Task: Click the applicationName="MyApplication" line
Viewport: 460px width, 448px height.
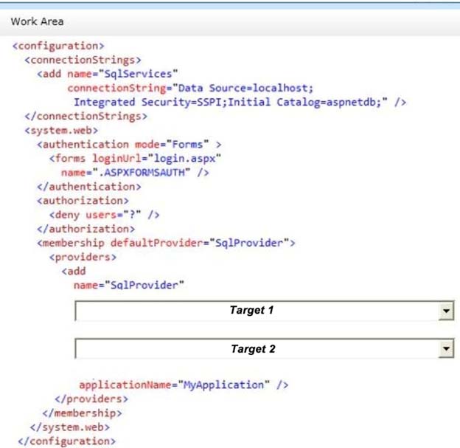Action: tap(184, 385)
